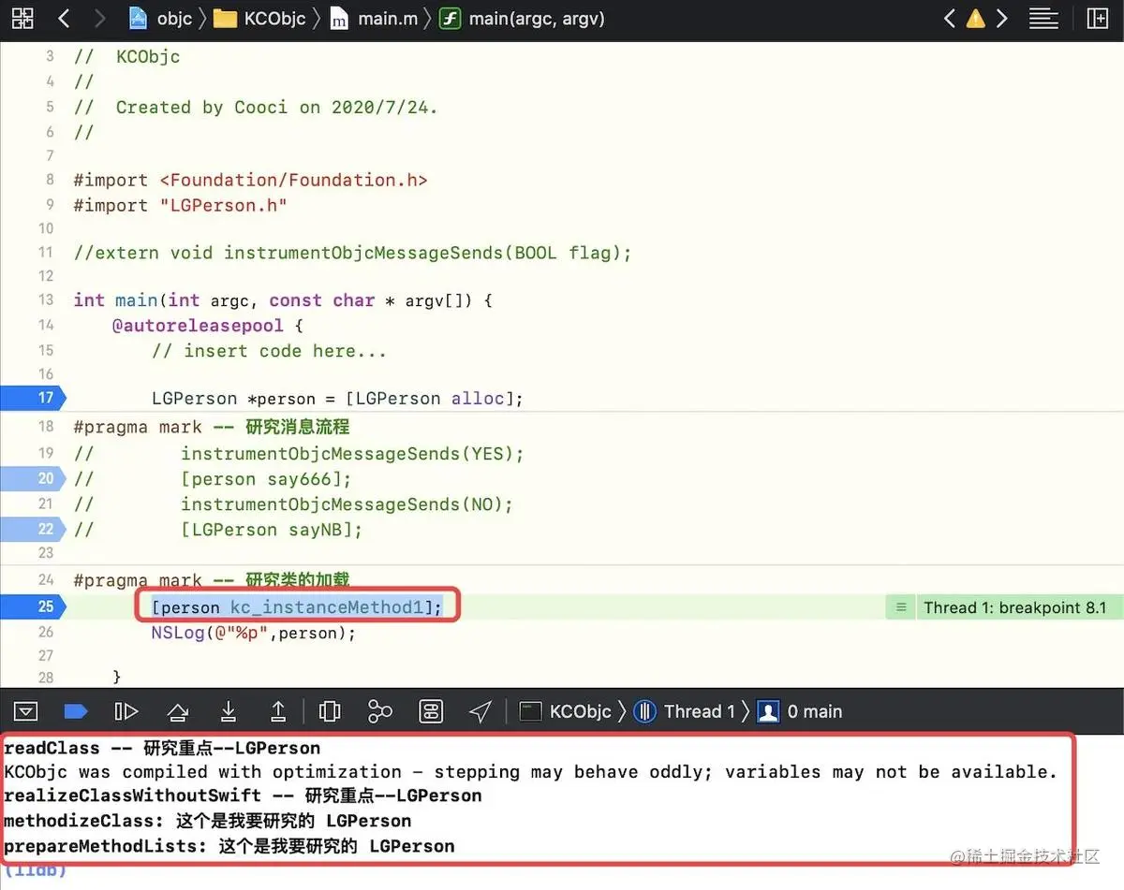Click the int main function declaration

pyautogui.click(x=283, y=300)
